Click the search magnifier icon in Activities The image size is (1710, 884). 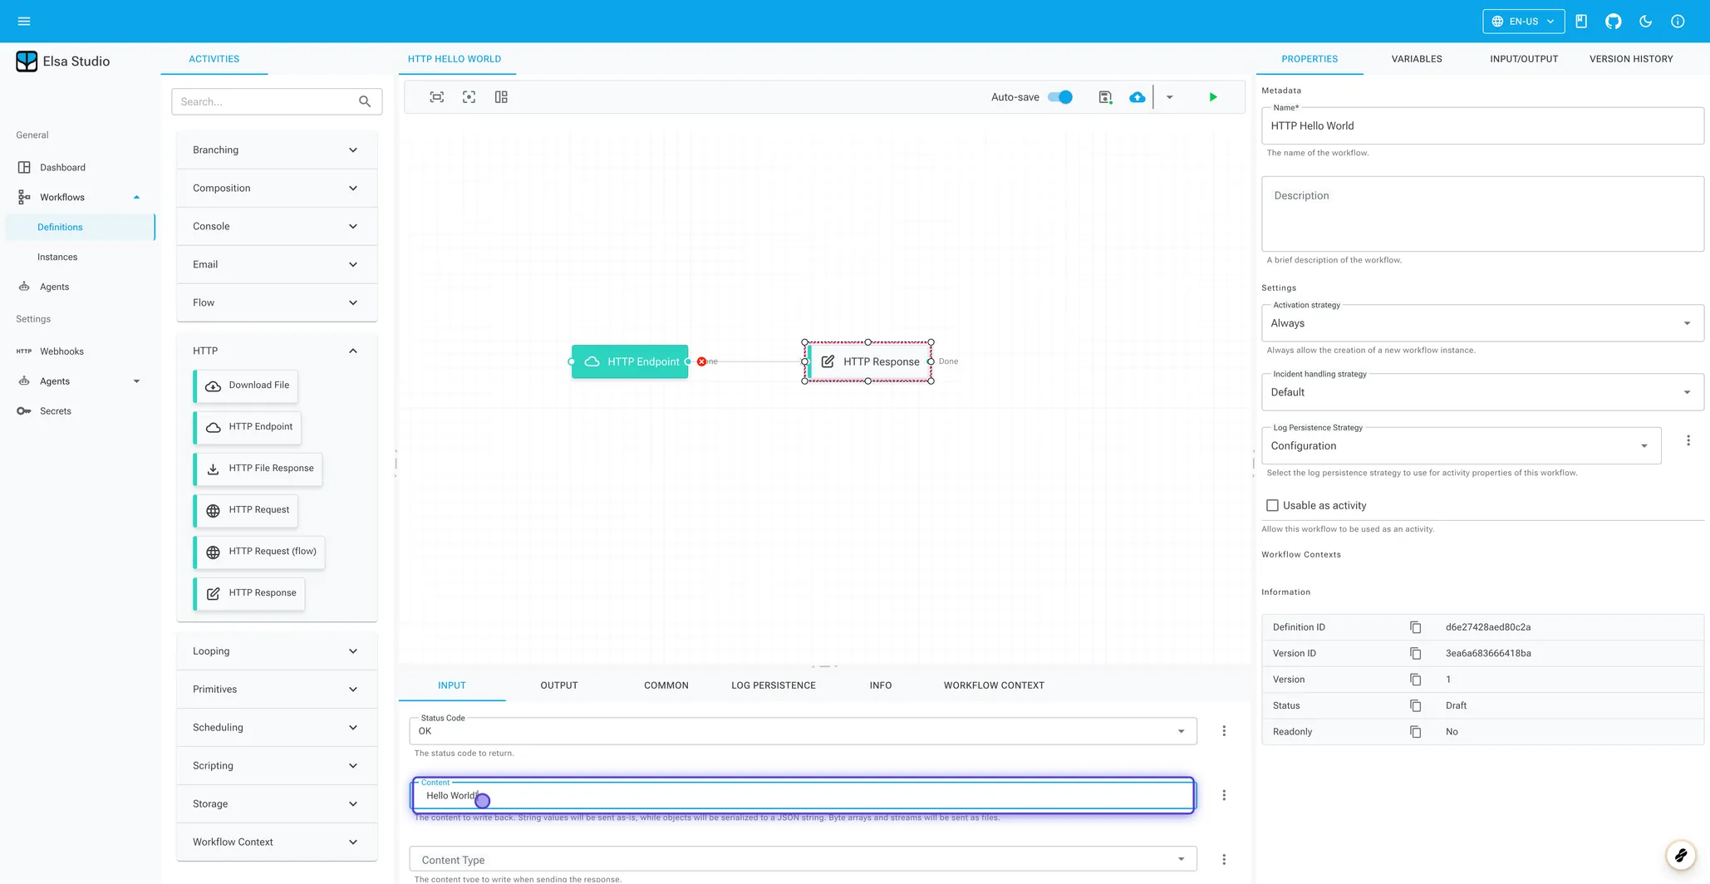pos(364,101)
